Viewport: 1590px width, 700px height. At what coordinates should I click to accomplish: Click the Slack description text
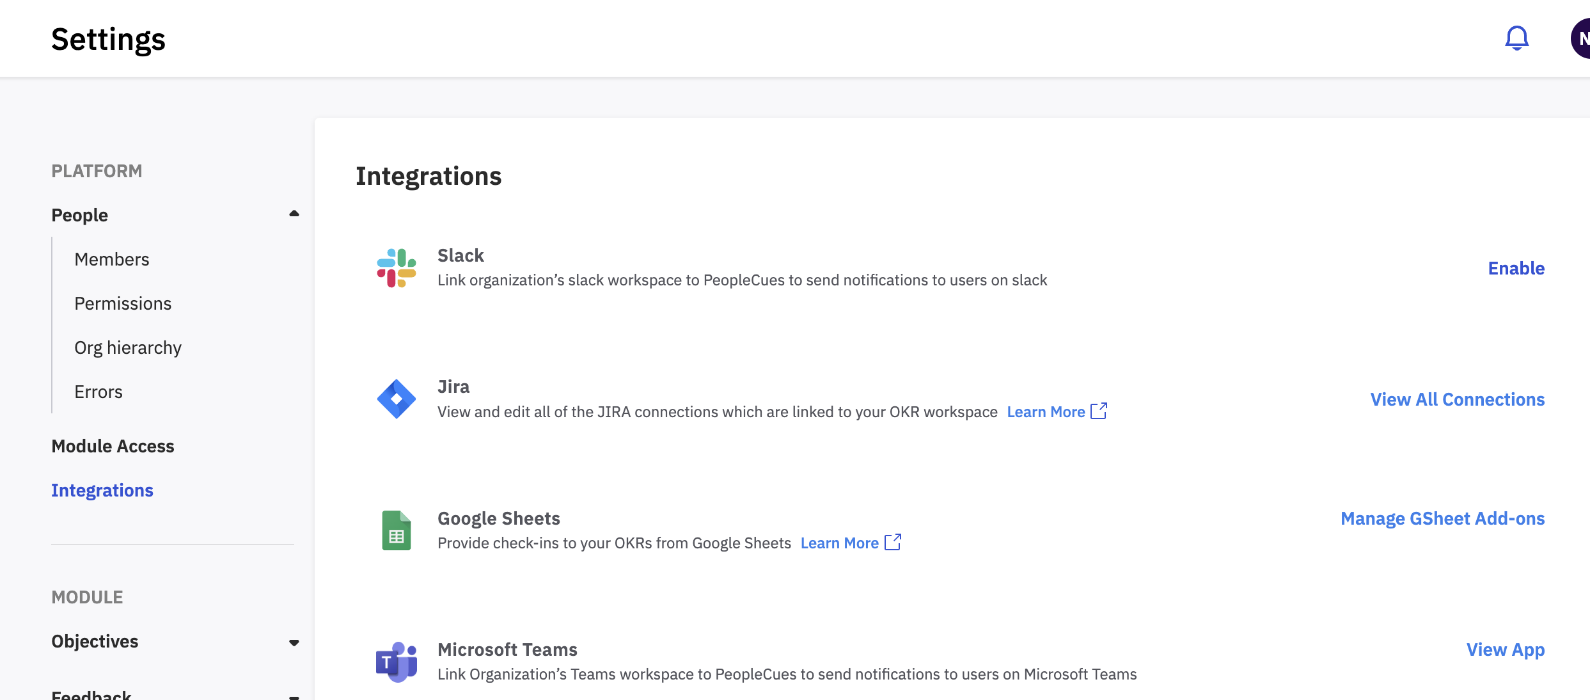click(x=742, y=280)
